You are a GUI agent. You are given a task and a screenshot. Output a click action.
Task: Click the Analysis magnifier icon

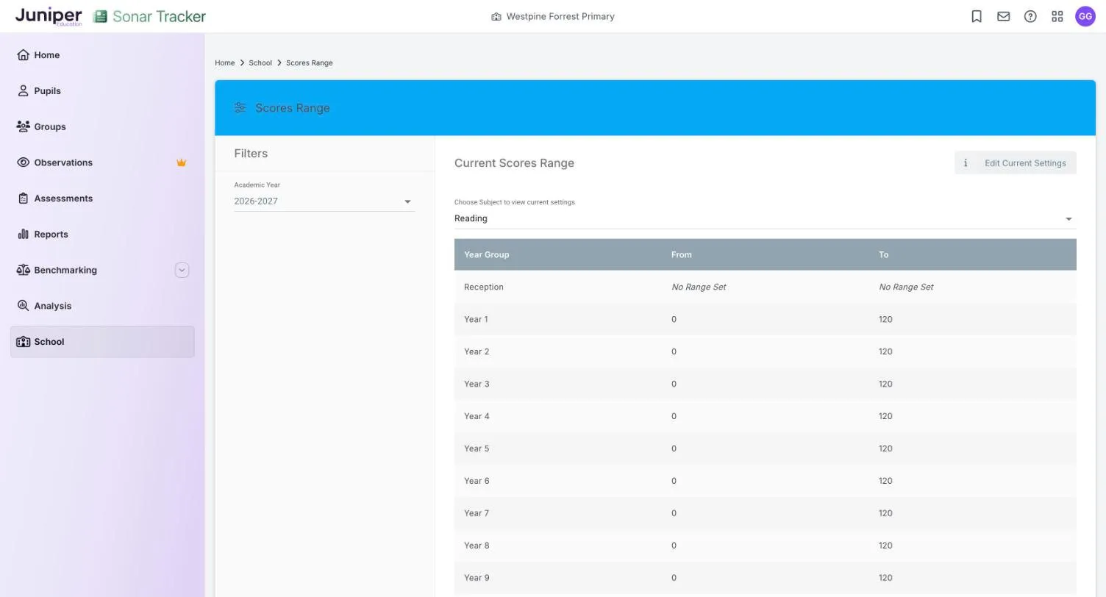23,306
